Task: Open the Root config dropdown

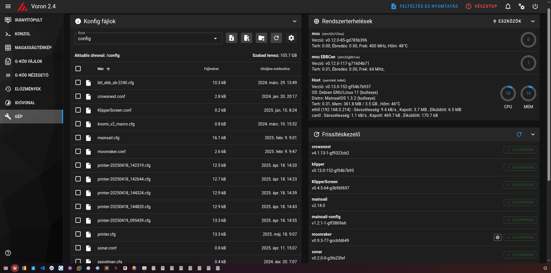Action: point(148,38)
